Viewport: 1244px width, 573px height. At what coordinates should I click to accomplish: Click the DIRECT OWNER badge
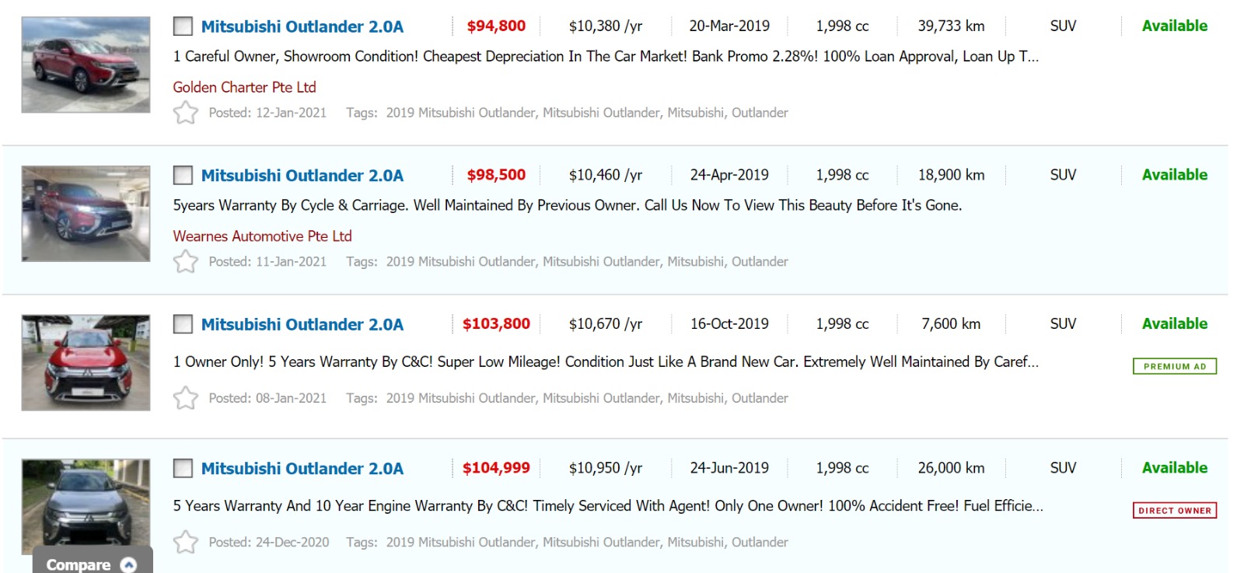(1174, 511)
